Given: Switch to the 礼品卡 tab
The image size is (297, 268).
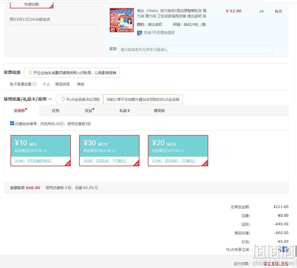Looking at the screenshot, I should pos(124,110).
